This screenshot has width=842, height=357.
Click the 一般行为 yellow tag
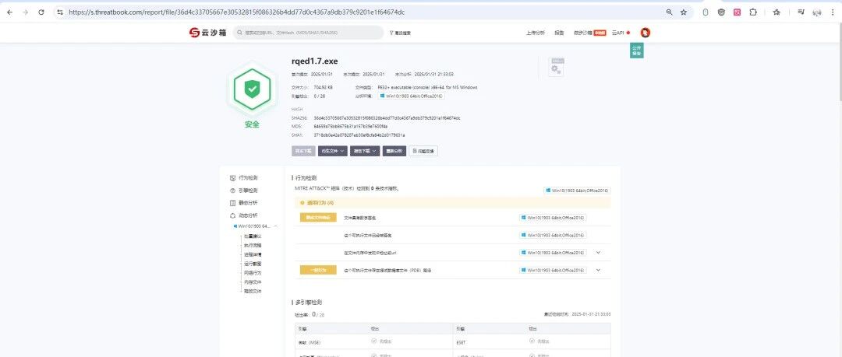pyautogui.click(x=318, y=270)
